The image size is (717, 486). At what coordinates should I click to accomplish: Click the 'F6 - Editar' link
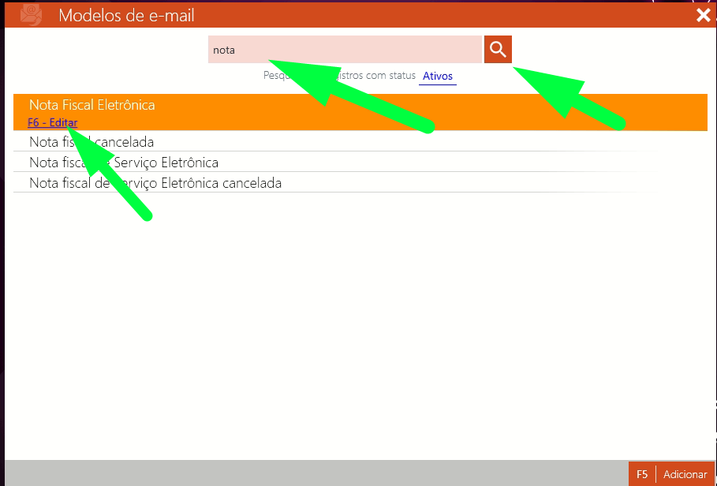tap(52, 122)
